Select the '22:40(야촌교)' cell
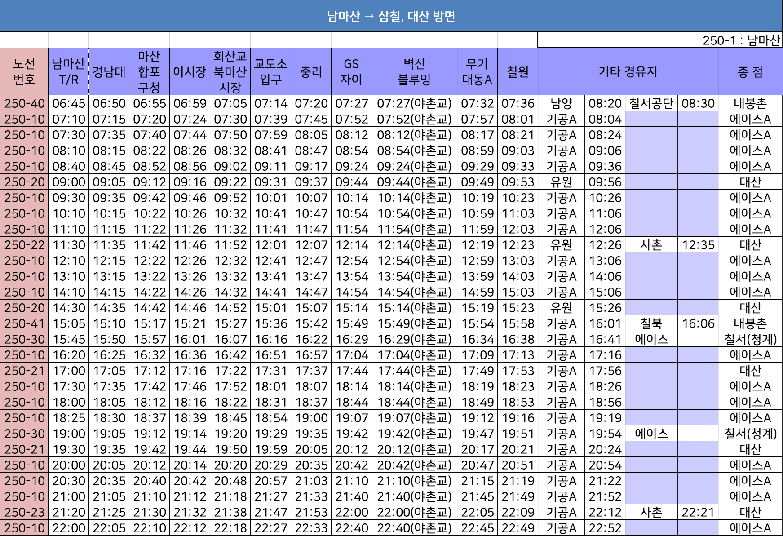The width and height of the screenshot is (783, 536). pyautogui.click(x=414, y=528)
